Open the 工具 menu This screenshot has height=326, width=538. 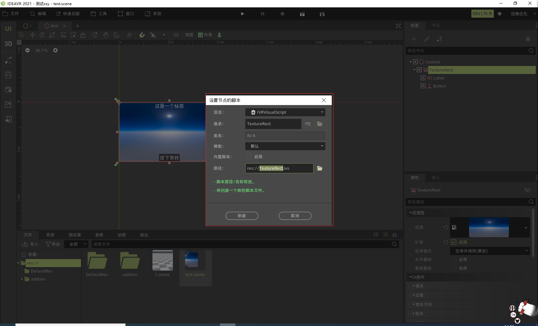[99, 14]
